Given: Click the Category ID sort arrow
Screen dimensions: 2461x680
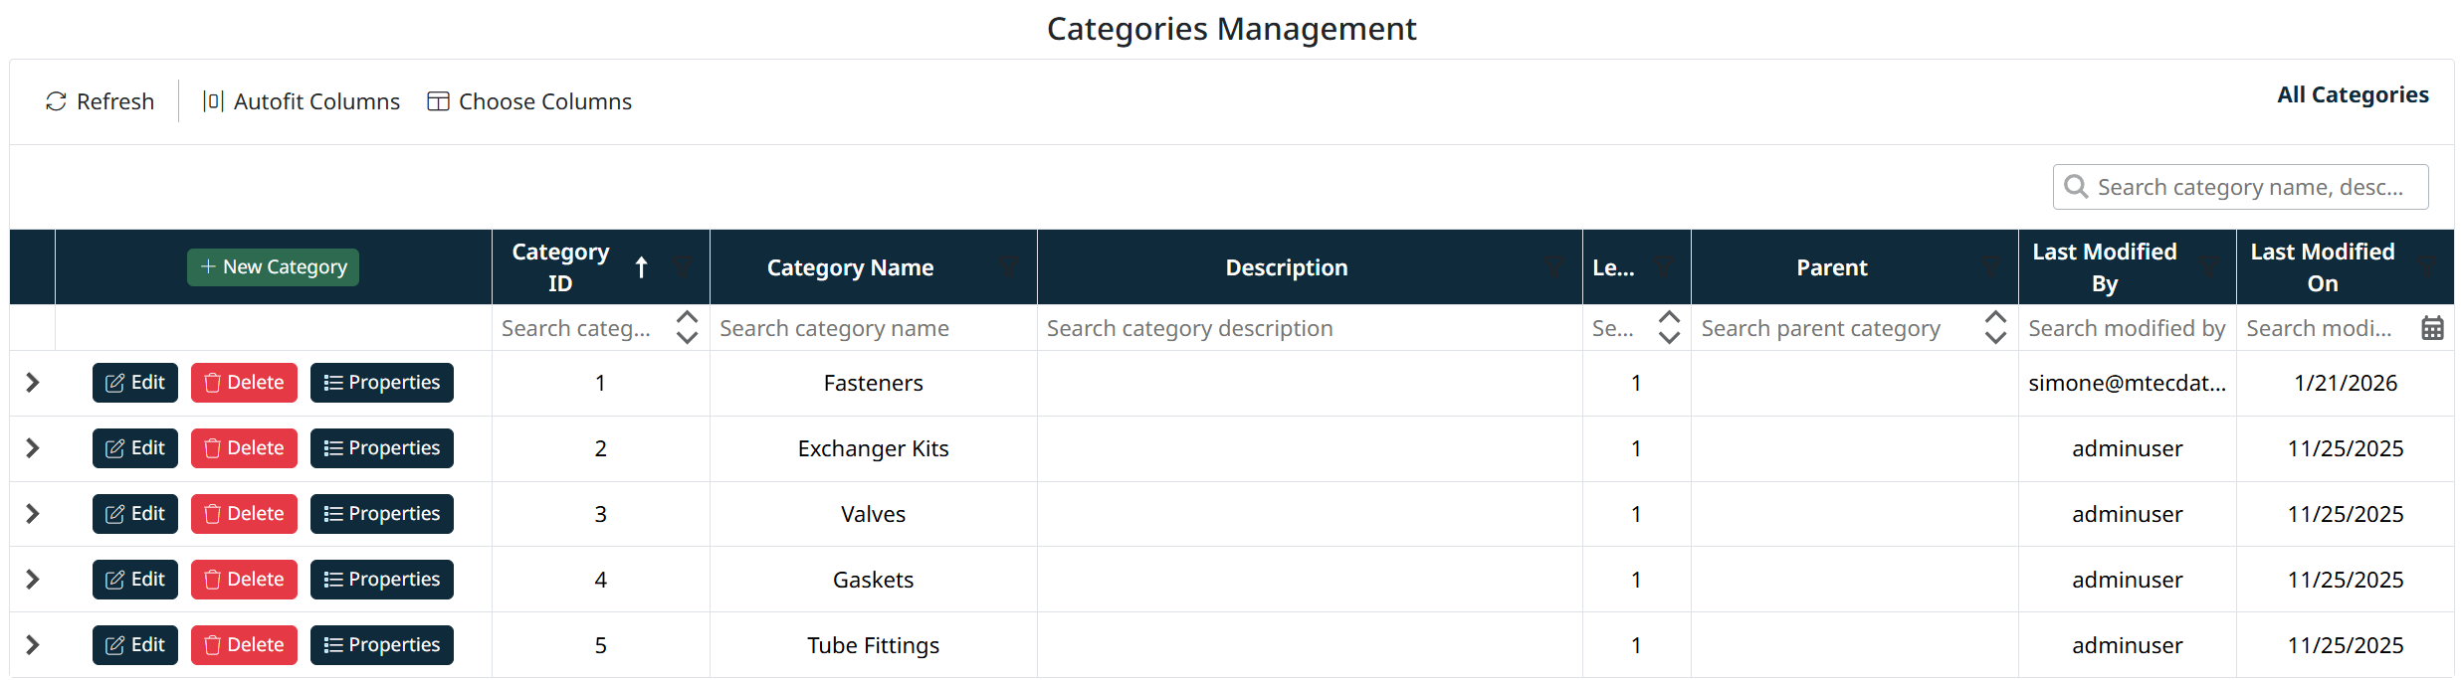Looking at the screenshot, I should pos(642,267).
